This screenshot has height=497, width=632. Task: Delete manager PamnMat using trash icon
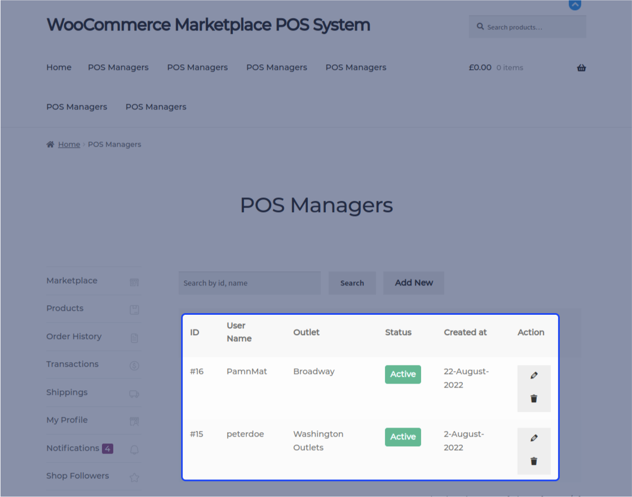tap(534, 399)
